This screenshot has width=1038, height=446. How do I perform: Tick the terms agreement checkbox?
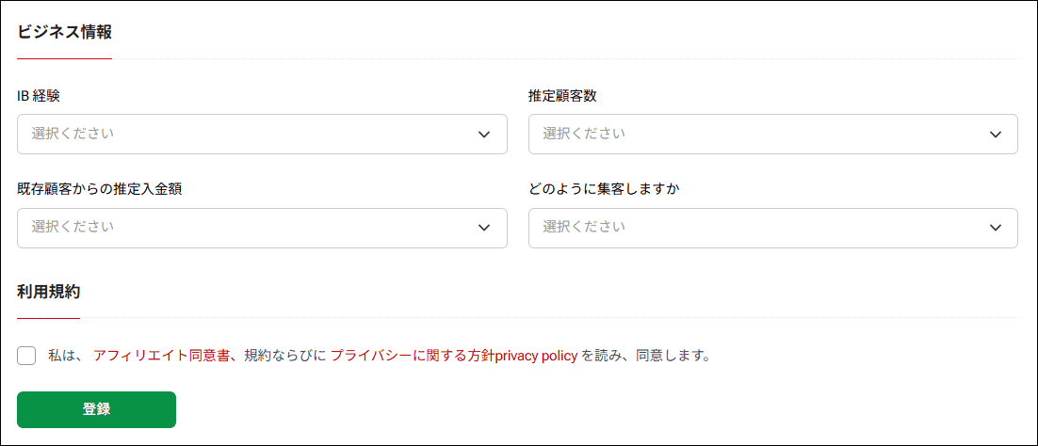(26, 356)
